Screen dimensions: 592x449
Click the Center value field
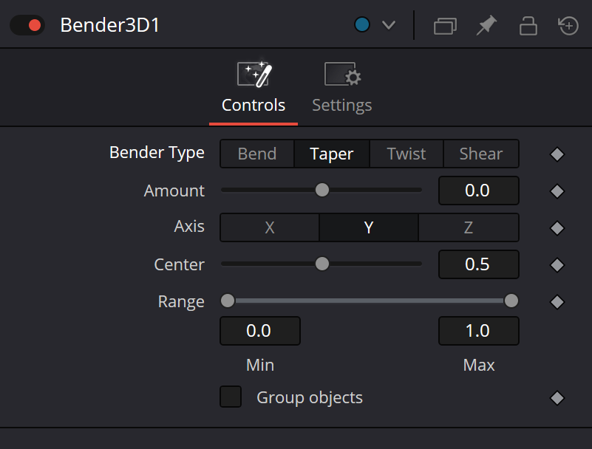(478, 264)
